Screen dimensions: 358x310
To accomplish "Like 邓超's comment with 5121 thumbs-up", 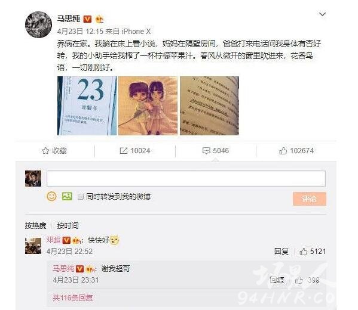I will [x=304, y=252].
